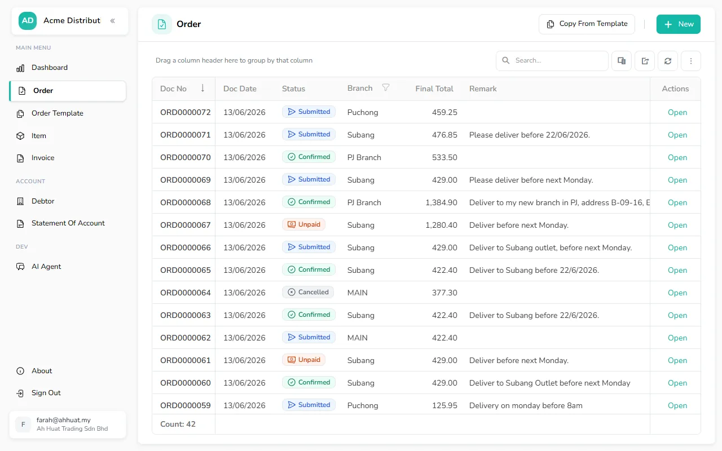Viewport: 722px width, 451px height.
Task: Click the AI Agent chat icon
Action: [20, 267]
